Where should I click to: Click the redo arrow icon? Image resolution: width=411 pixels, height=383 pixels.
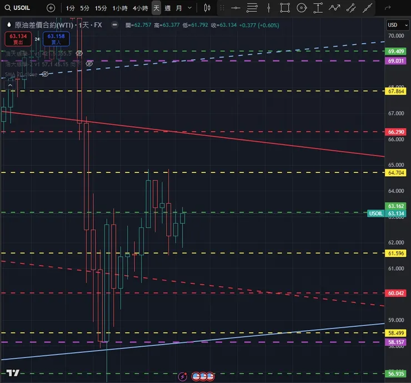(x=388, y=8)
